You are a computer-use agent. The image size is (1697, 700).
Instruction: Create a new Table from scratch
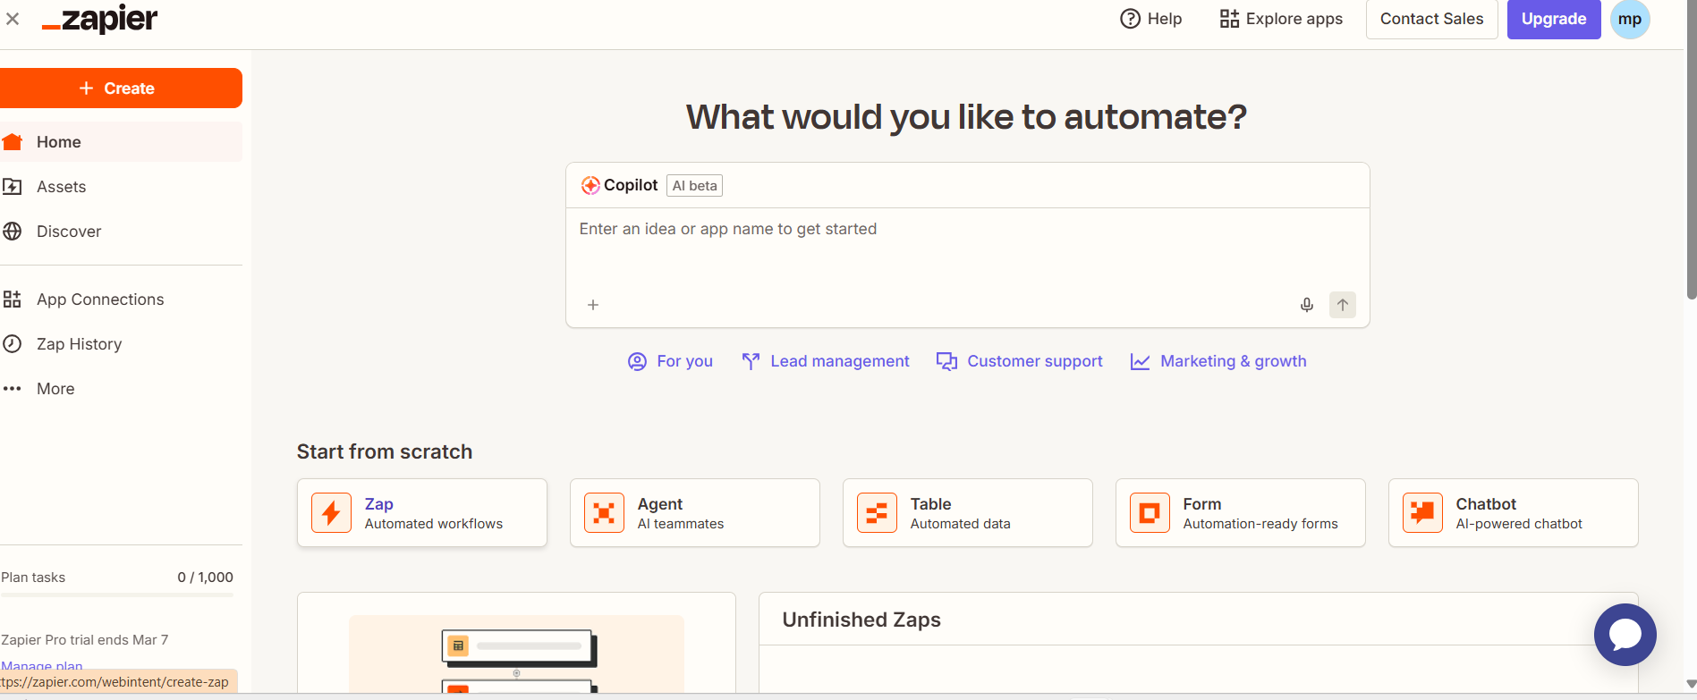pyautogui.click(x=967, y=513)
